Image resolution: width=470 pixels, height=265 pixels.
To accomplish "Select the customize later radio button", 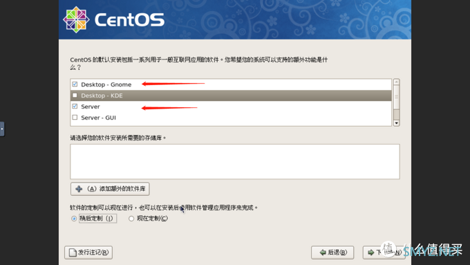I will 74,219.
